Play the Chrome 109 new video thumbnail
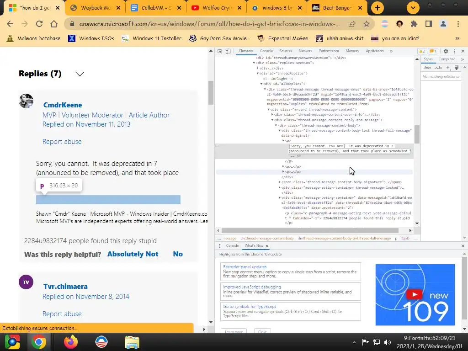468x351 pixels. (x=415, y=294)
